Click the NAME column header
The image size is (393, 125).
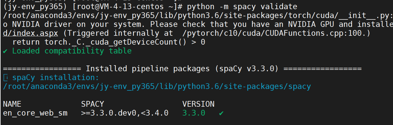point(12,104)
